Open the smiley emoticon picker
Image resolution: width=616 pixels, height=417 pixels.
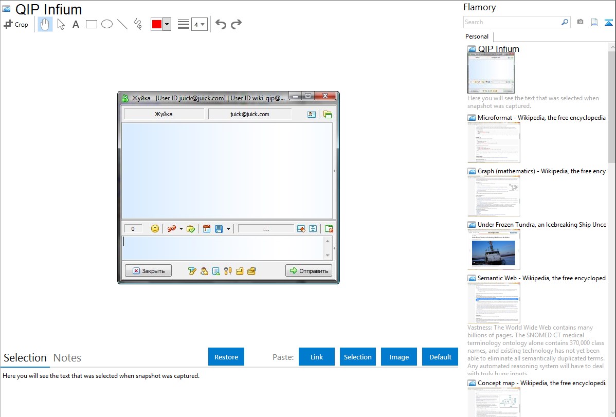click(155, 229)
